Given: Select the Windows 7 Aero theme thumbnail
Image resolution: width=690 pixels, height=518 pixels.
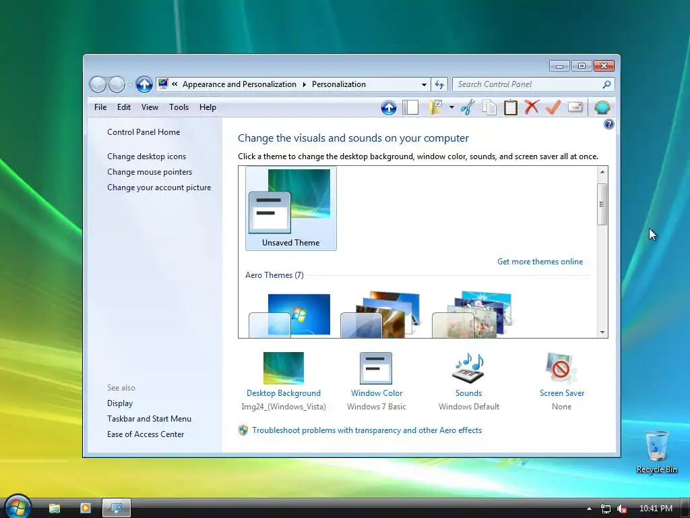Looking at the screenshot, I should coord(290,316).
